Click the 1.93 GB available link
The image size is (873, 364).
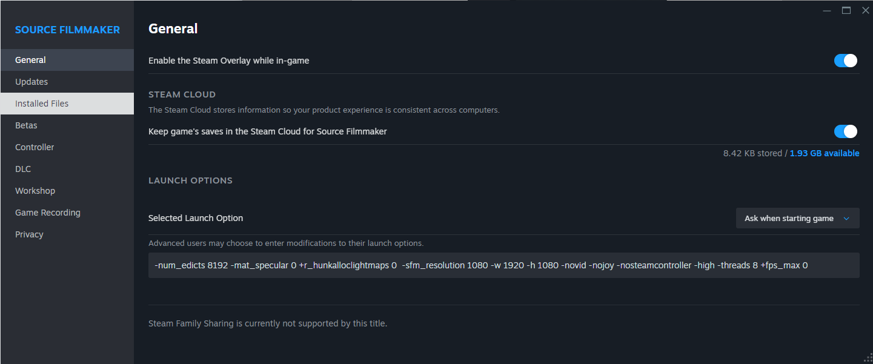[x=824, y=153]
